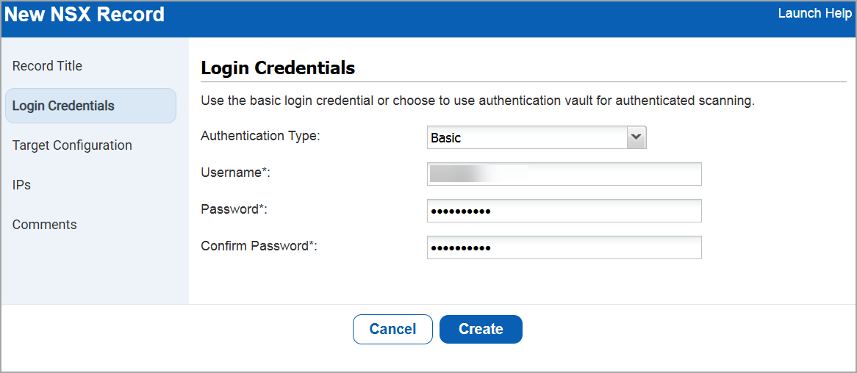Click the Launch Help link
Image resolution: width=857 pixels, height=373 pixels.
[x=814, y=14]
